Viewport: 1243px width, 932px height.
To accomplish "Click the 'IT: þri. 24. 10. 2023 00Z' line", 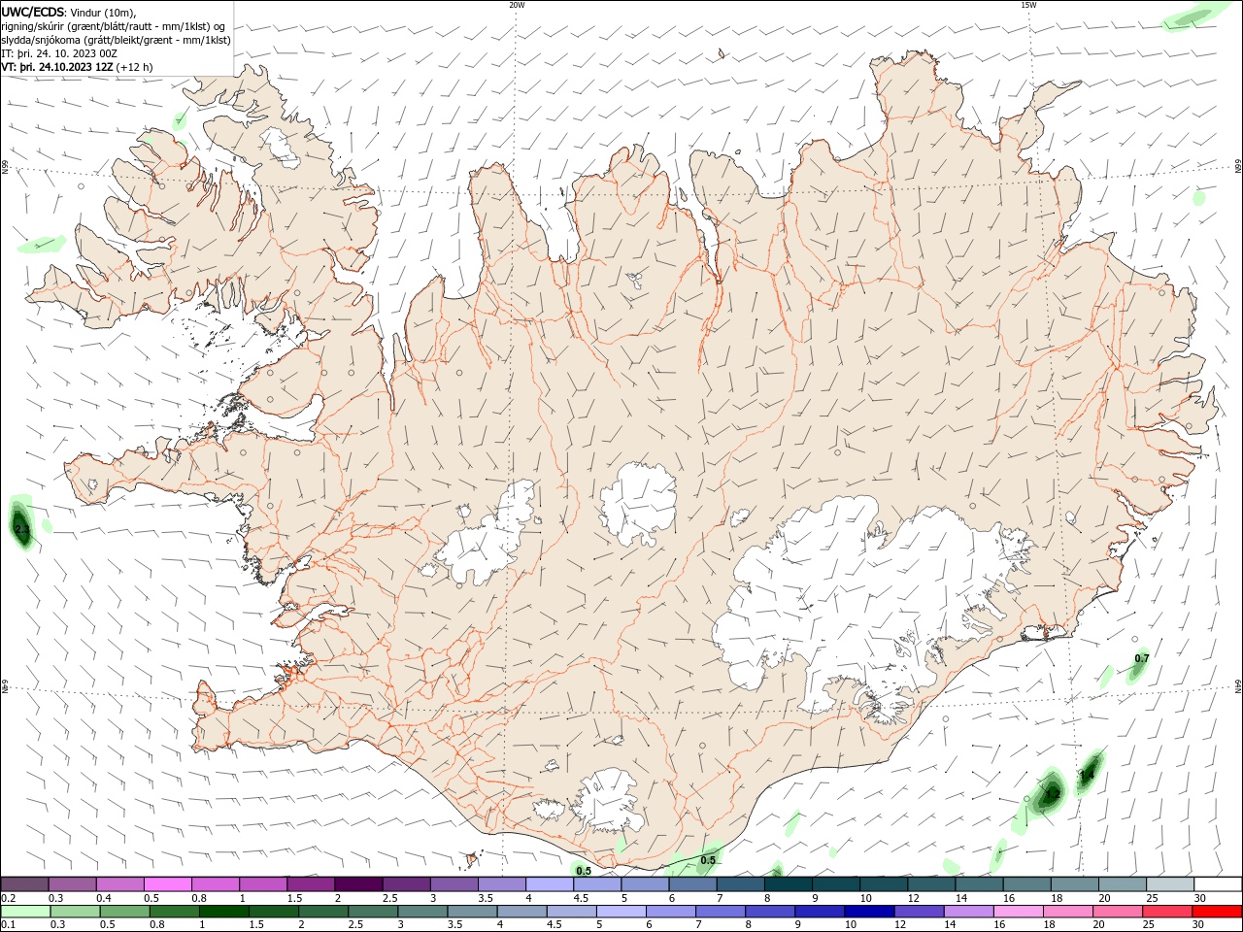I will pos(59,53).
